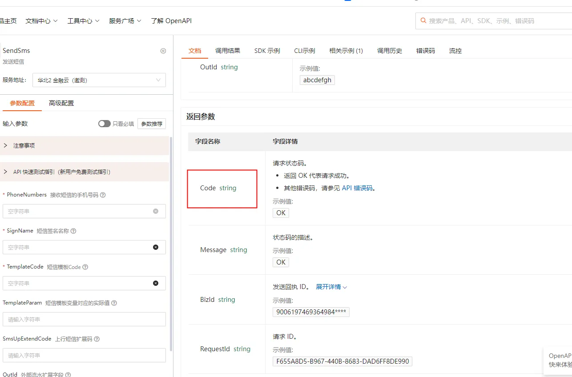The width and height of the screenshot is (572, 377).
Task: Clear the SignName field with its X icon
Action: [156, 247]
